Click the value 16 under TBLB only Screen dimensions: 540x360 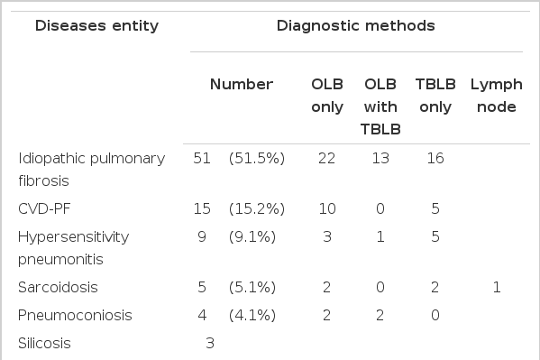coord(435,158)
